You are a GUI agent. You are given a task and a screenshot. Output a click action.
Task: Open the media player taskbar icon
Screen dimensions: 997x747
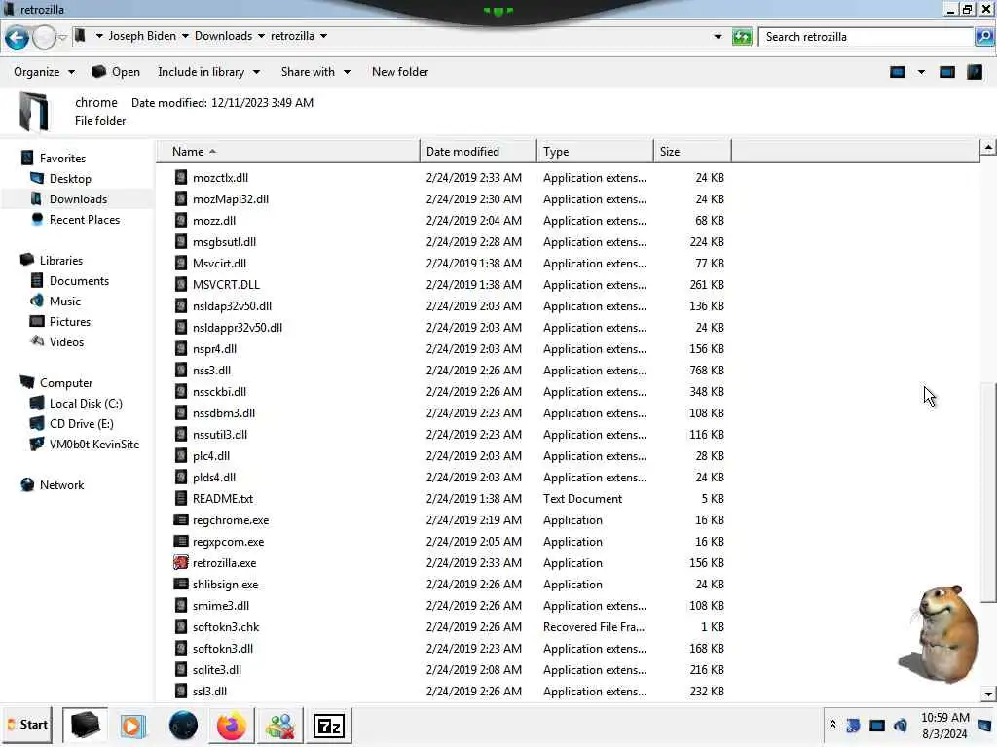click(132, 726)
